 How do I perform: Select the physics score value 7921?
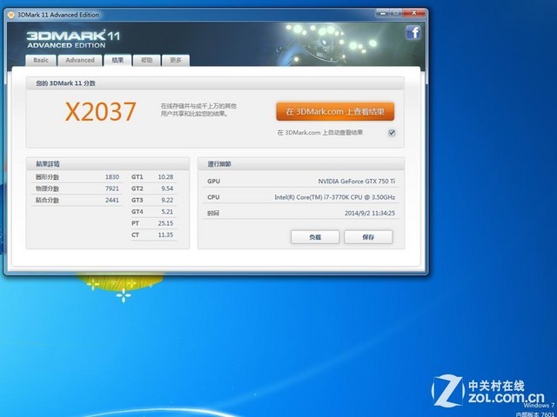[x=112, y=189]
